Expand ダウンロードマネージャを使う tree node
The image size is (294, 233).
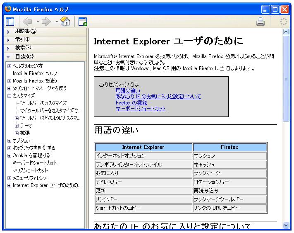[x=9, y=88]
